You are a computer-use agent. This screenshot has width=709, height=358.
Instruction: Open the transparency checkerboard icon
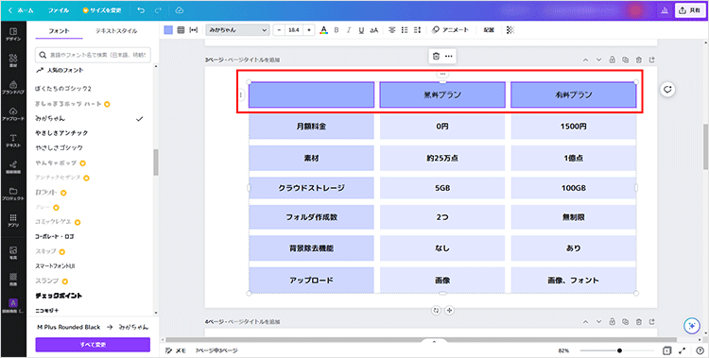coord(510,30)
